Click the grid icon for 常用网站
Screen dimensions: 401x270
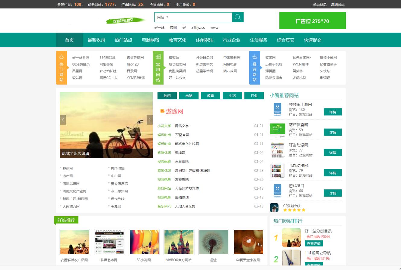click(x=158, y=57)
